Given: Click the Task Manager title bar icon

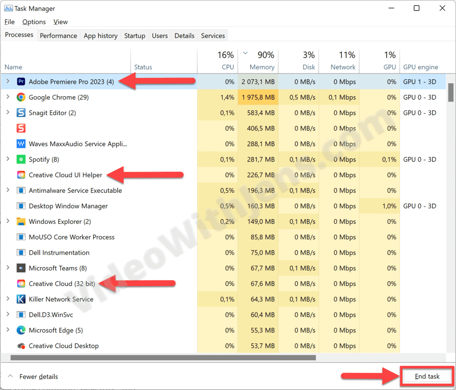Looking at the screenshot, I should click(8, 8).
